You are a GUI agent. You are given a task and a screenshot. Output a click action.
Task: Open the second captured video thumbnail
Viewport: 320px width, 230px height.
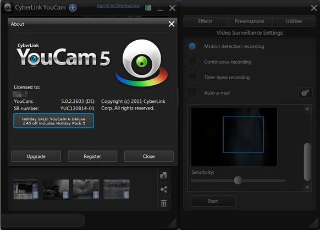56,189
